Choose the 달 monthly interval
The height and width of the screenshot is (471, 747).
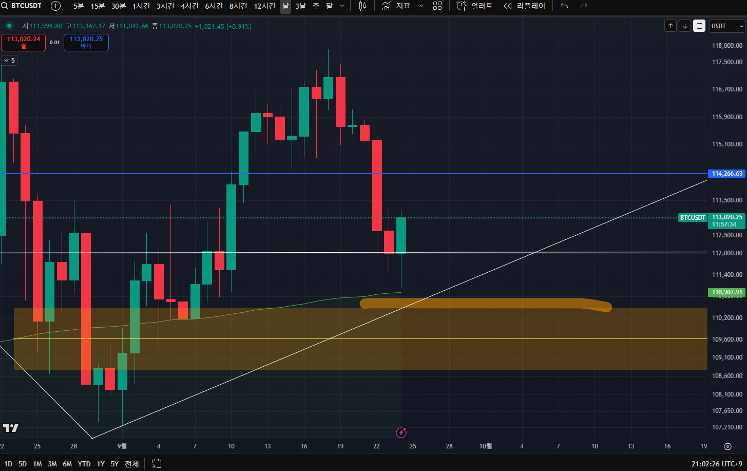pyautogui.click(x=329, y=6)
